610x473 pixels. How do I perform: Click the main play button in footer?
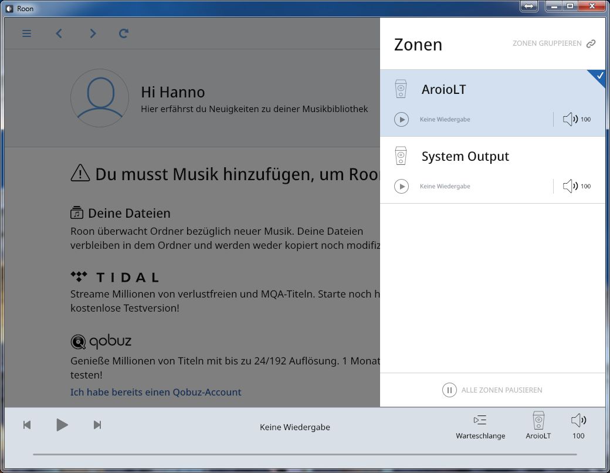coord(62,425)
